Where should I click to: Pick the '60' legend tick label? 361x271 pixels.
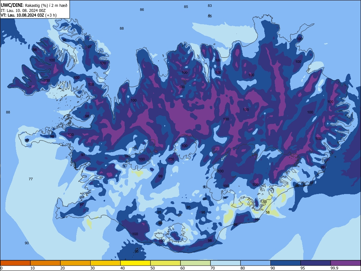183,268
